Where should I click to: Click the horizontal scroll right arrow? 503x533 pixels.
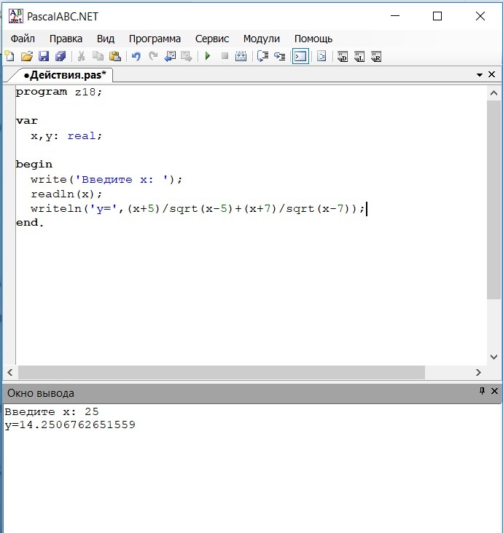coord(478,372)
